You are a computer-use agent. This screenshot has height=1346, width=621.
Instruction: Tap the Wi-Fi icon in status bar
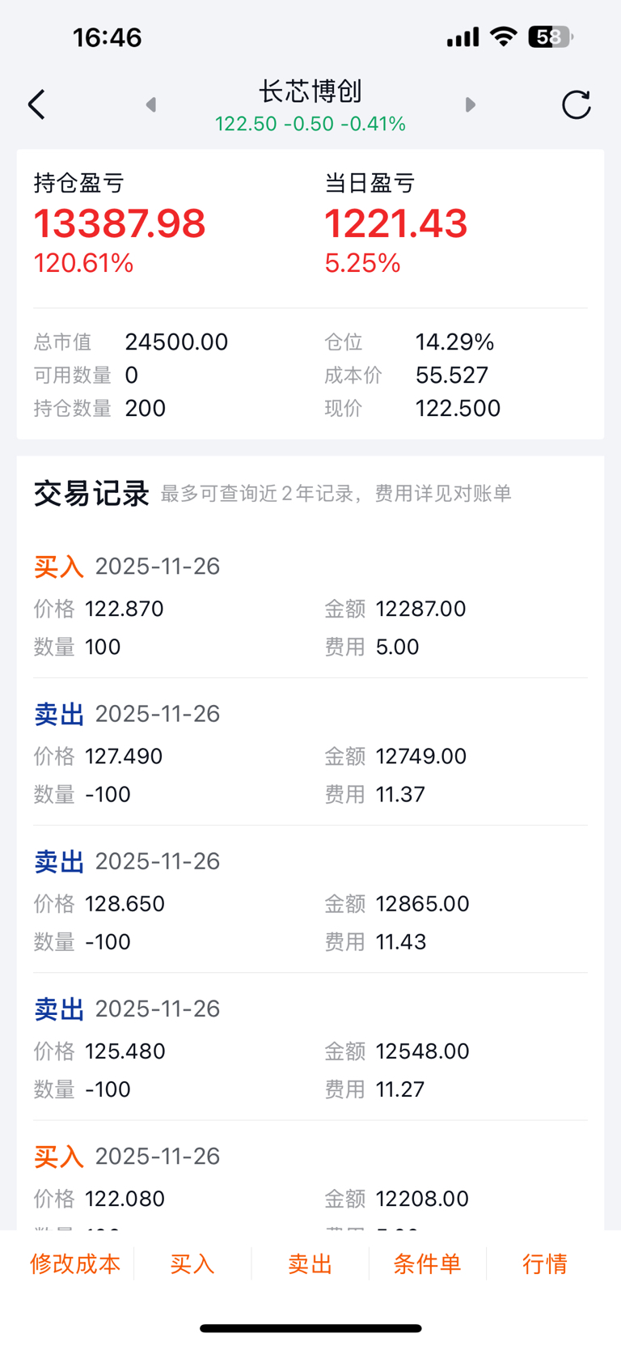coord(504,37)
